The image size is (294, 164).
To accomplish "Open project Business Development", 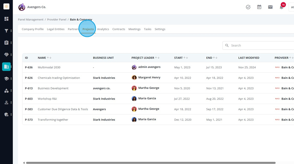I will tap(53, 88).
